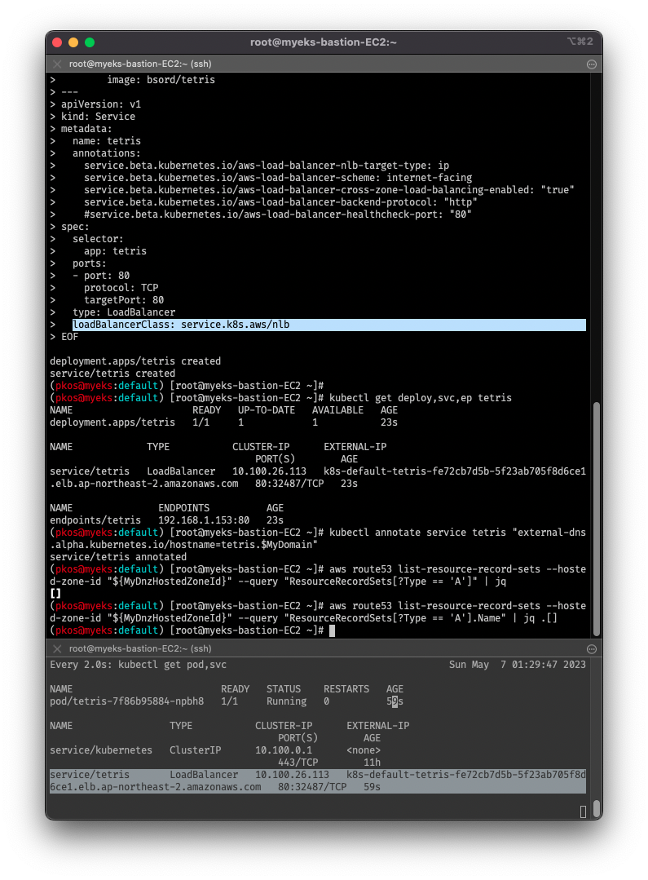Click the 'Every 2.0s: kubectl get pod,svc' header

click(x=138, y=665)
